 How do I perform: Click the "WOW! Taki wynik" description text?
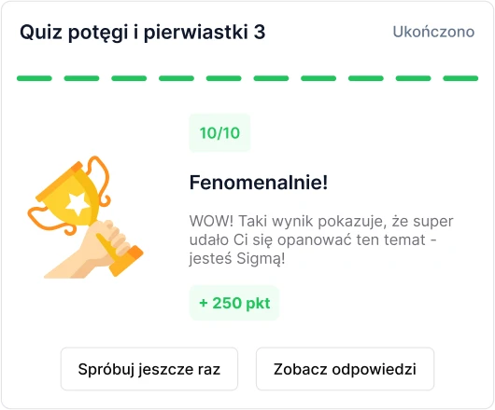(321, 240)
